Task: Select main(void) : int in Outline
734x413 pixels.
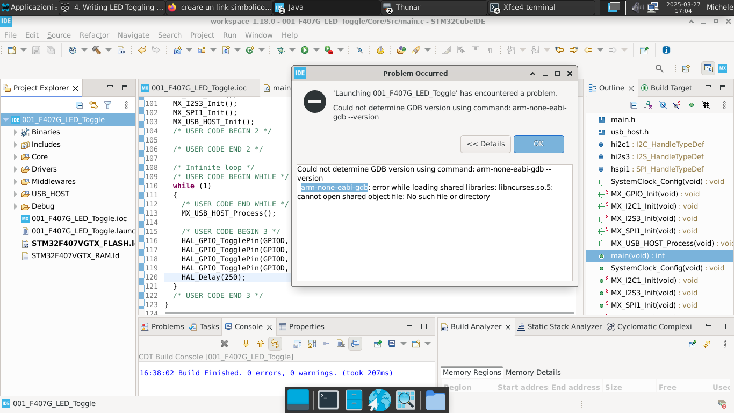Action: click(x=637, y=255)
